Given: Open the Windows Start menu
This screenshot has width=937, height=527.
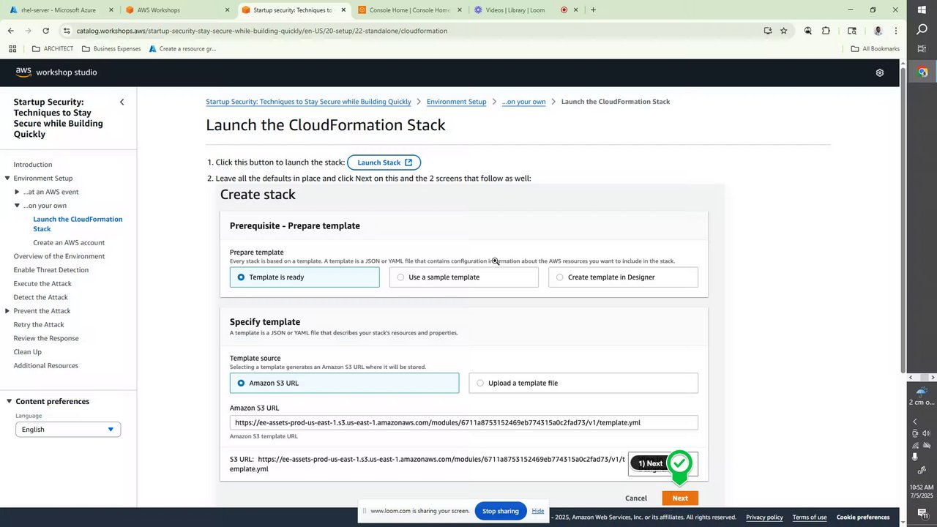Looking at the screenshot, I should pos(922,9).
